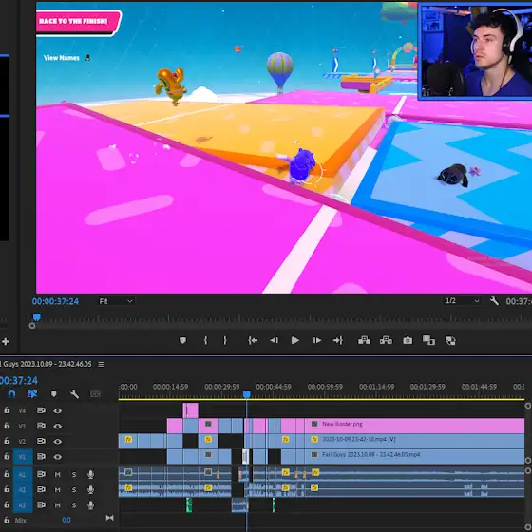Viewport: 532px width, 532px height.
Task: Add marker from timeline toolbar
Action: click(x=53, y=394)
